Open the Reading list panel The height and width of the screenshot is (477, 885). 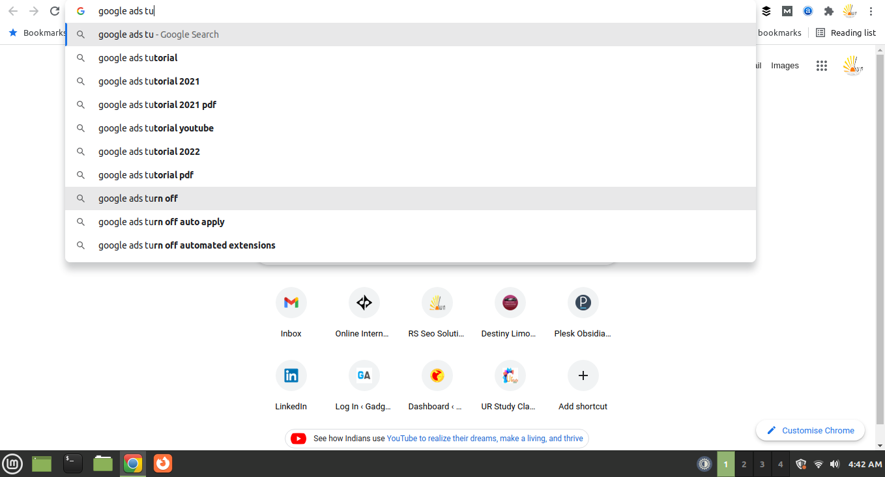[x=846, y=33]
